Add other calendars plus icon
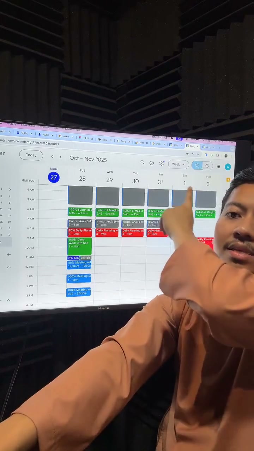This screenshot has width=254, height=451. [x=9, y=254]
